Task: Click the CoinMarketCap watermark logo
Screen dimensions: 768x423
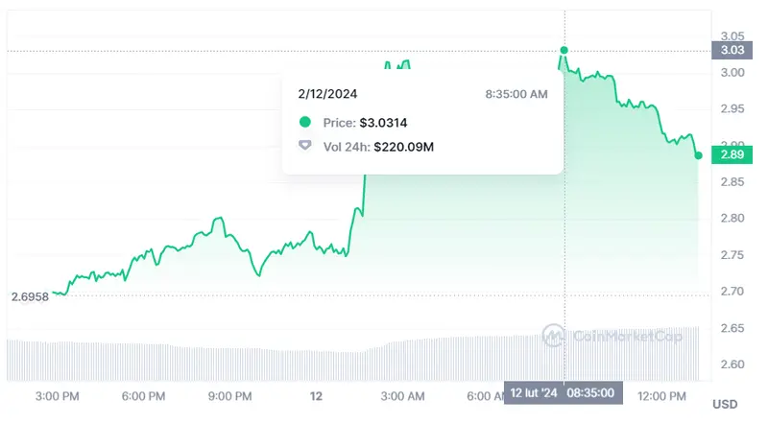Action: click(x=553, y=336)
